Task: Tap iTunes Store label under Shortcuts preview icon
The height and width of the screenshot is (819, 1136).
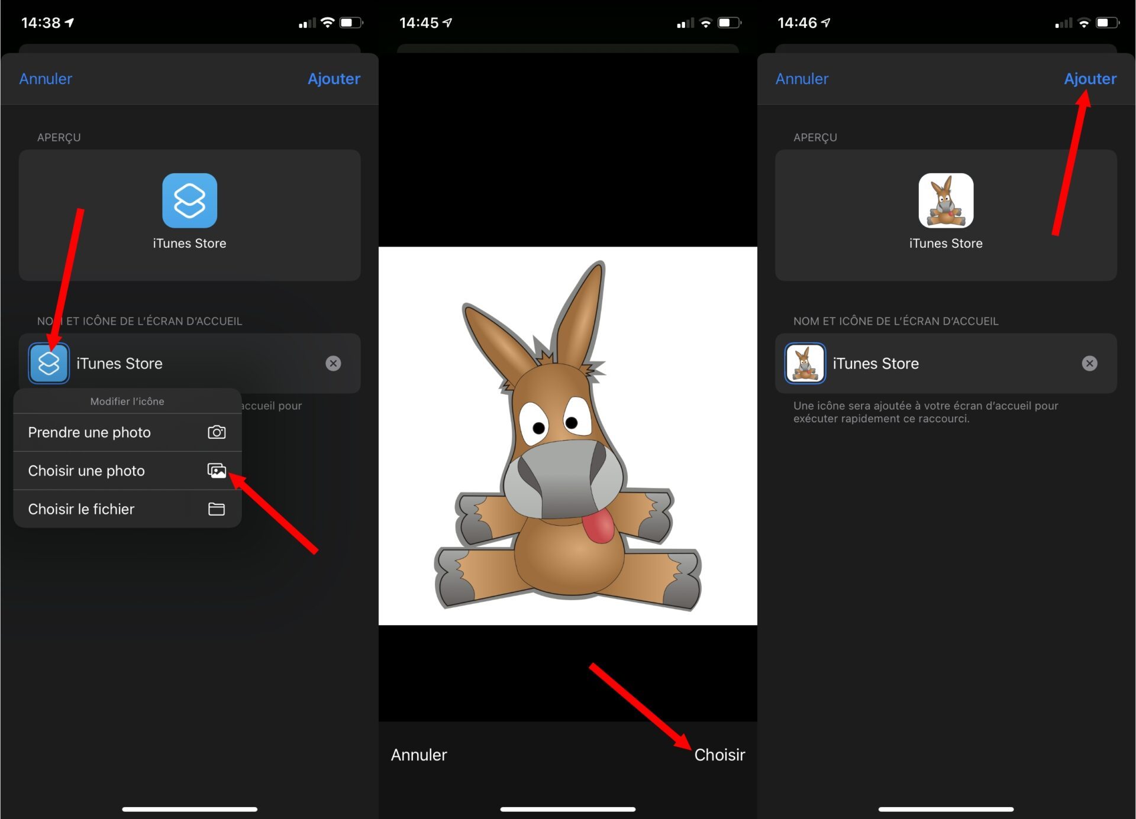Action: click(189, 243)
